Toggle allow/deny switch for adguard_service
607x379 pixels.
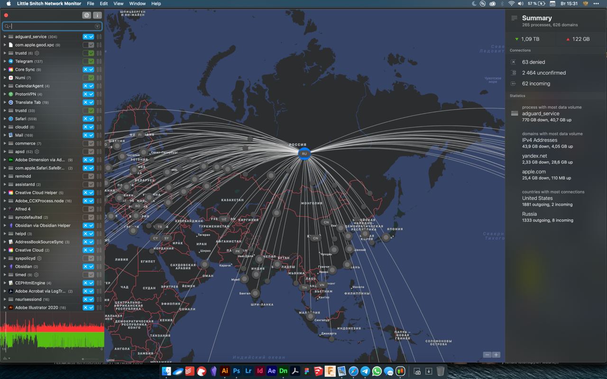(88, 36)
